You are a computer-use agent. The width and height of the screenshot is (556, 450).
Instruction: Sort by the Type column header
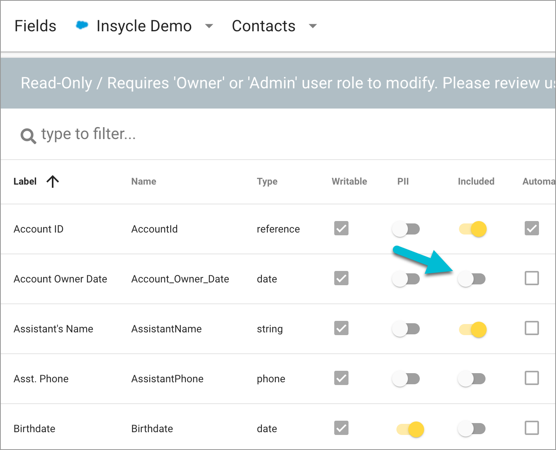[x=267, y=181]
